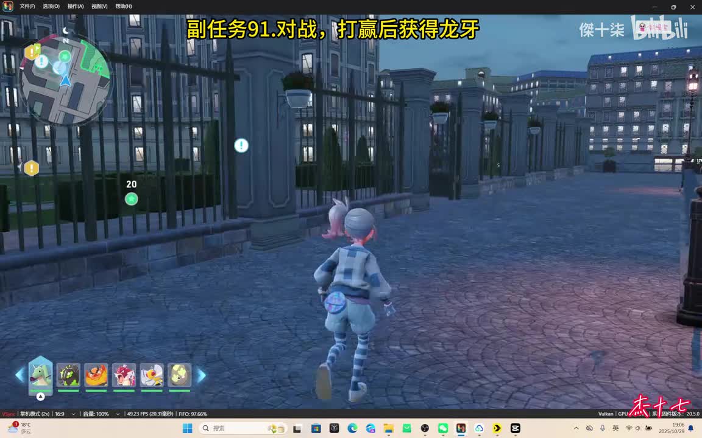This screenshot has height=438, width=702.
Task: Open the green envelope app on the taskbar
Action: [x=406, y=428]
